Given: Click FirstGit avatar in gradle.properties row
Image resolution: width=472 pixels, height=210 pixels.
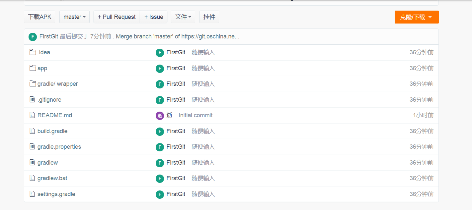Looking at the screenshot, I should pos(160,147).
